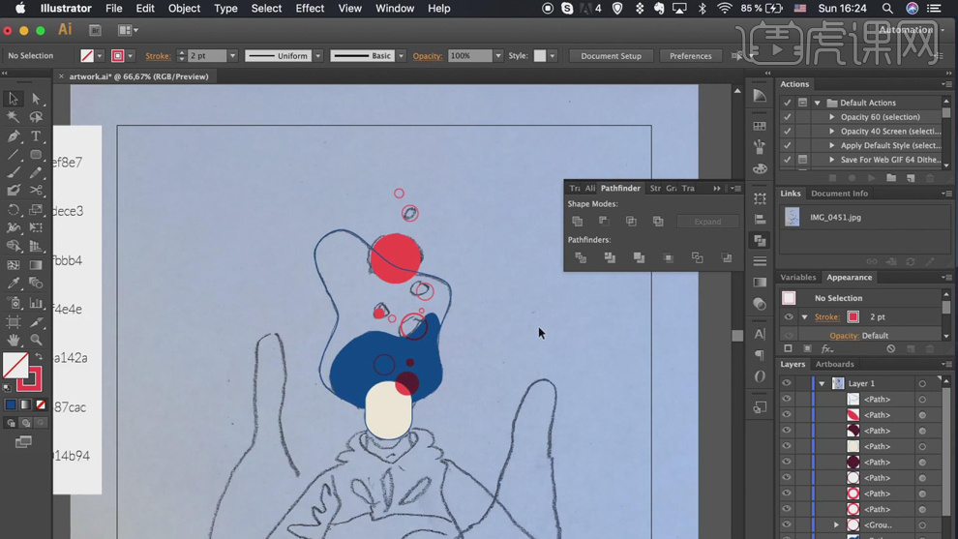
Task: Click the Document Setup button
Action: tap(611, 56)
